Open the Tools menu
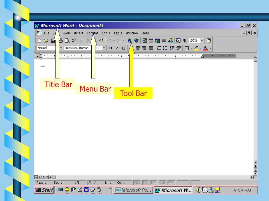269x201 pixels. (106, 33)
